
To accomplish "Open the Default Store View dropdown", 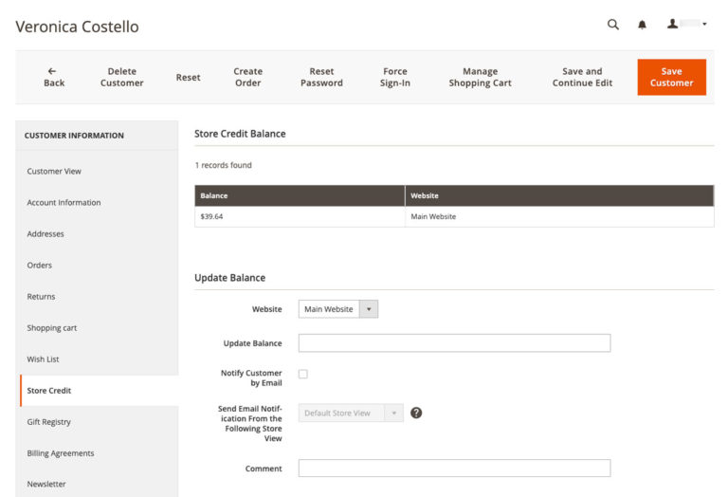I will tap(351, 414).
